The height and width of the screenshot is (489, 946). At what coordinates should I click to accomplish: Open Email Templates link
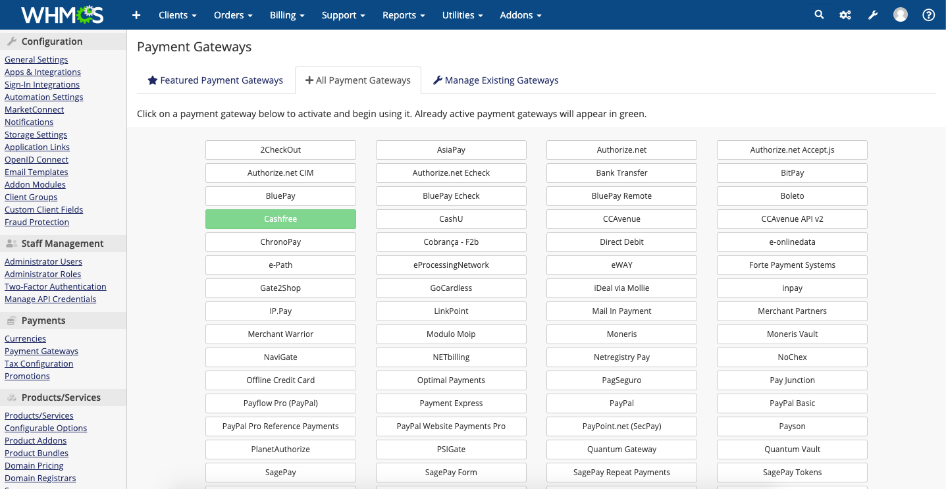(x=36, y=172)
